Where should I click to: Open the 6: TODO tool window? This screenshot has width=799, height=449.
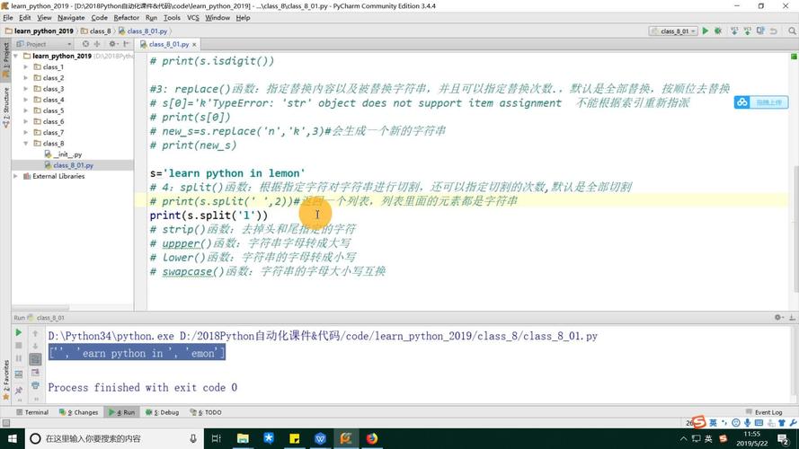[x=206, y=412]
